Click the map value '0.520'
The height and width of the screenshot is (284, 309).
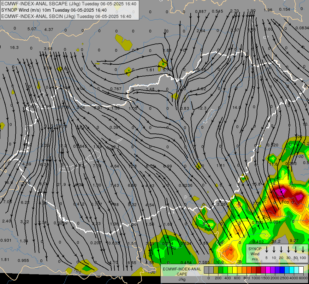(272, 145)
